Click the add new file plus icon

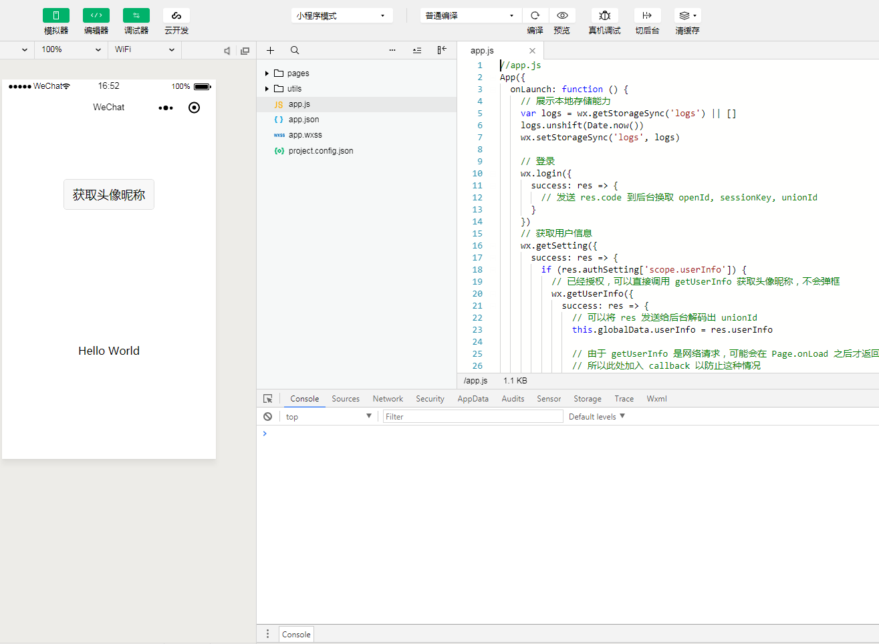coord(271,50)
